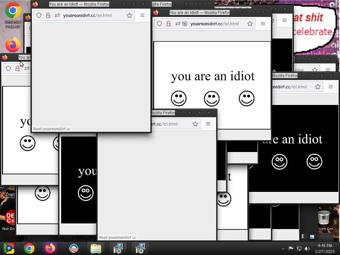Open the file explorer folder on the taskbar
Viewport: 340px width, 255px height.
[96, 249]
